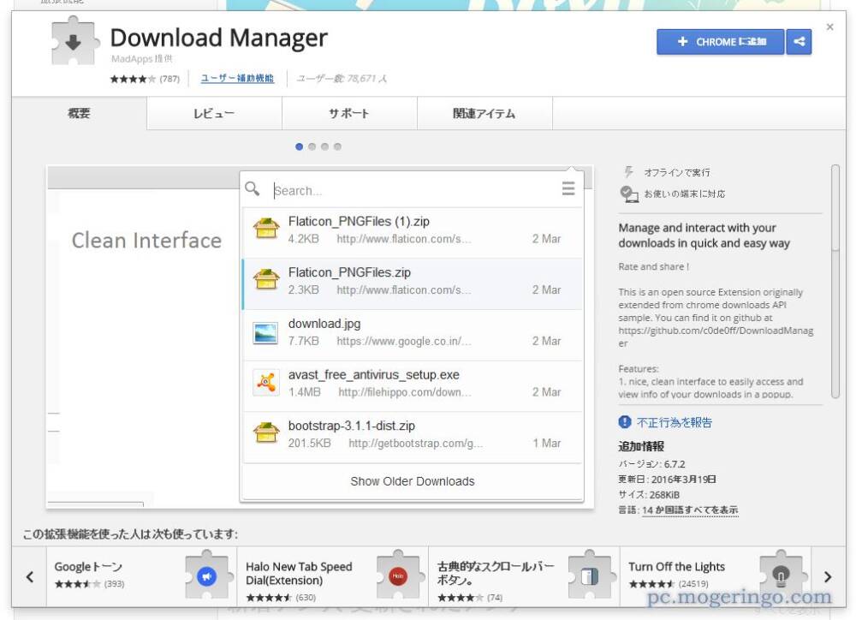Go to next related extensions with right arrow
Viewport: 856px width, 620px height.
828,576
